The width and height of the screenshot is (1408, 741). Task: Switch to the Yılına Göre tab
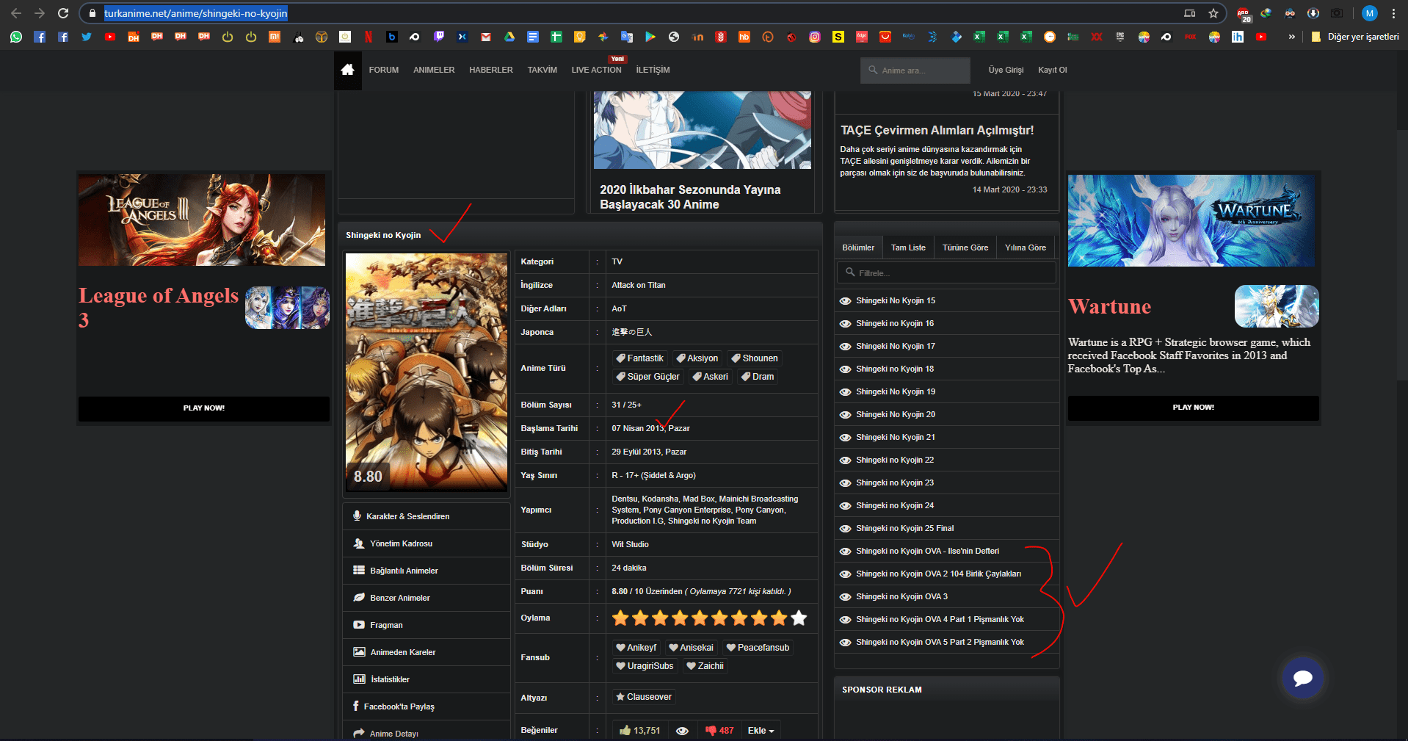coord(1026,247)
